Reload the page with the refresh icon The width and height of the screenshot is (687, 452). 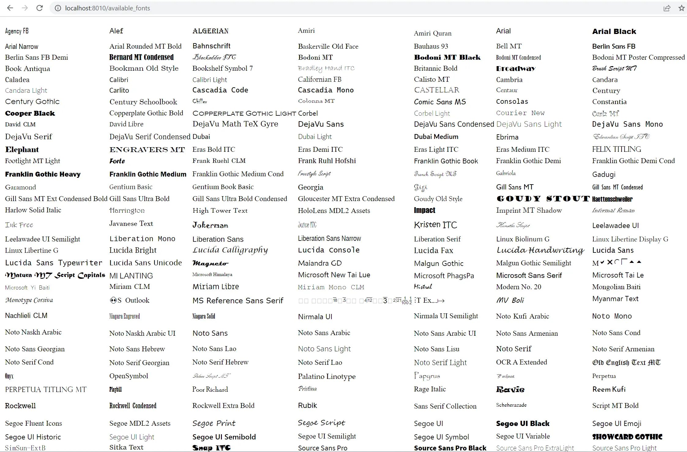39,8
